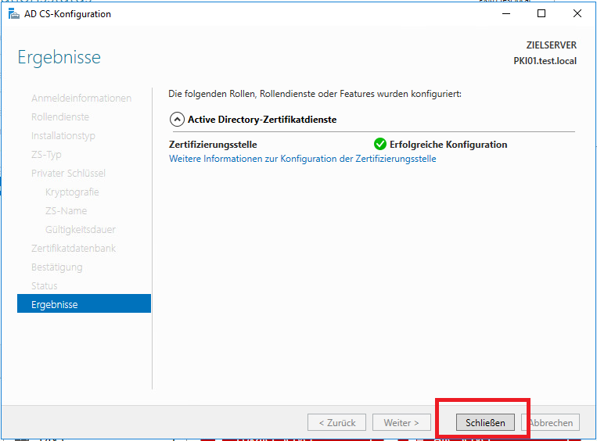Image resolution: width=597 pixels, height=441 pixels.
Task: Maximize the AD CS-Konfiguration window
Action: click(x=541, y=13)
